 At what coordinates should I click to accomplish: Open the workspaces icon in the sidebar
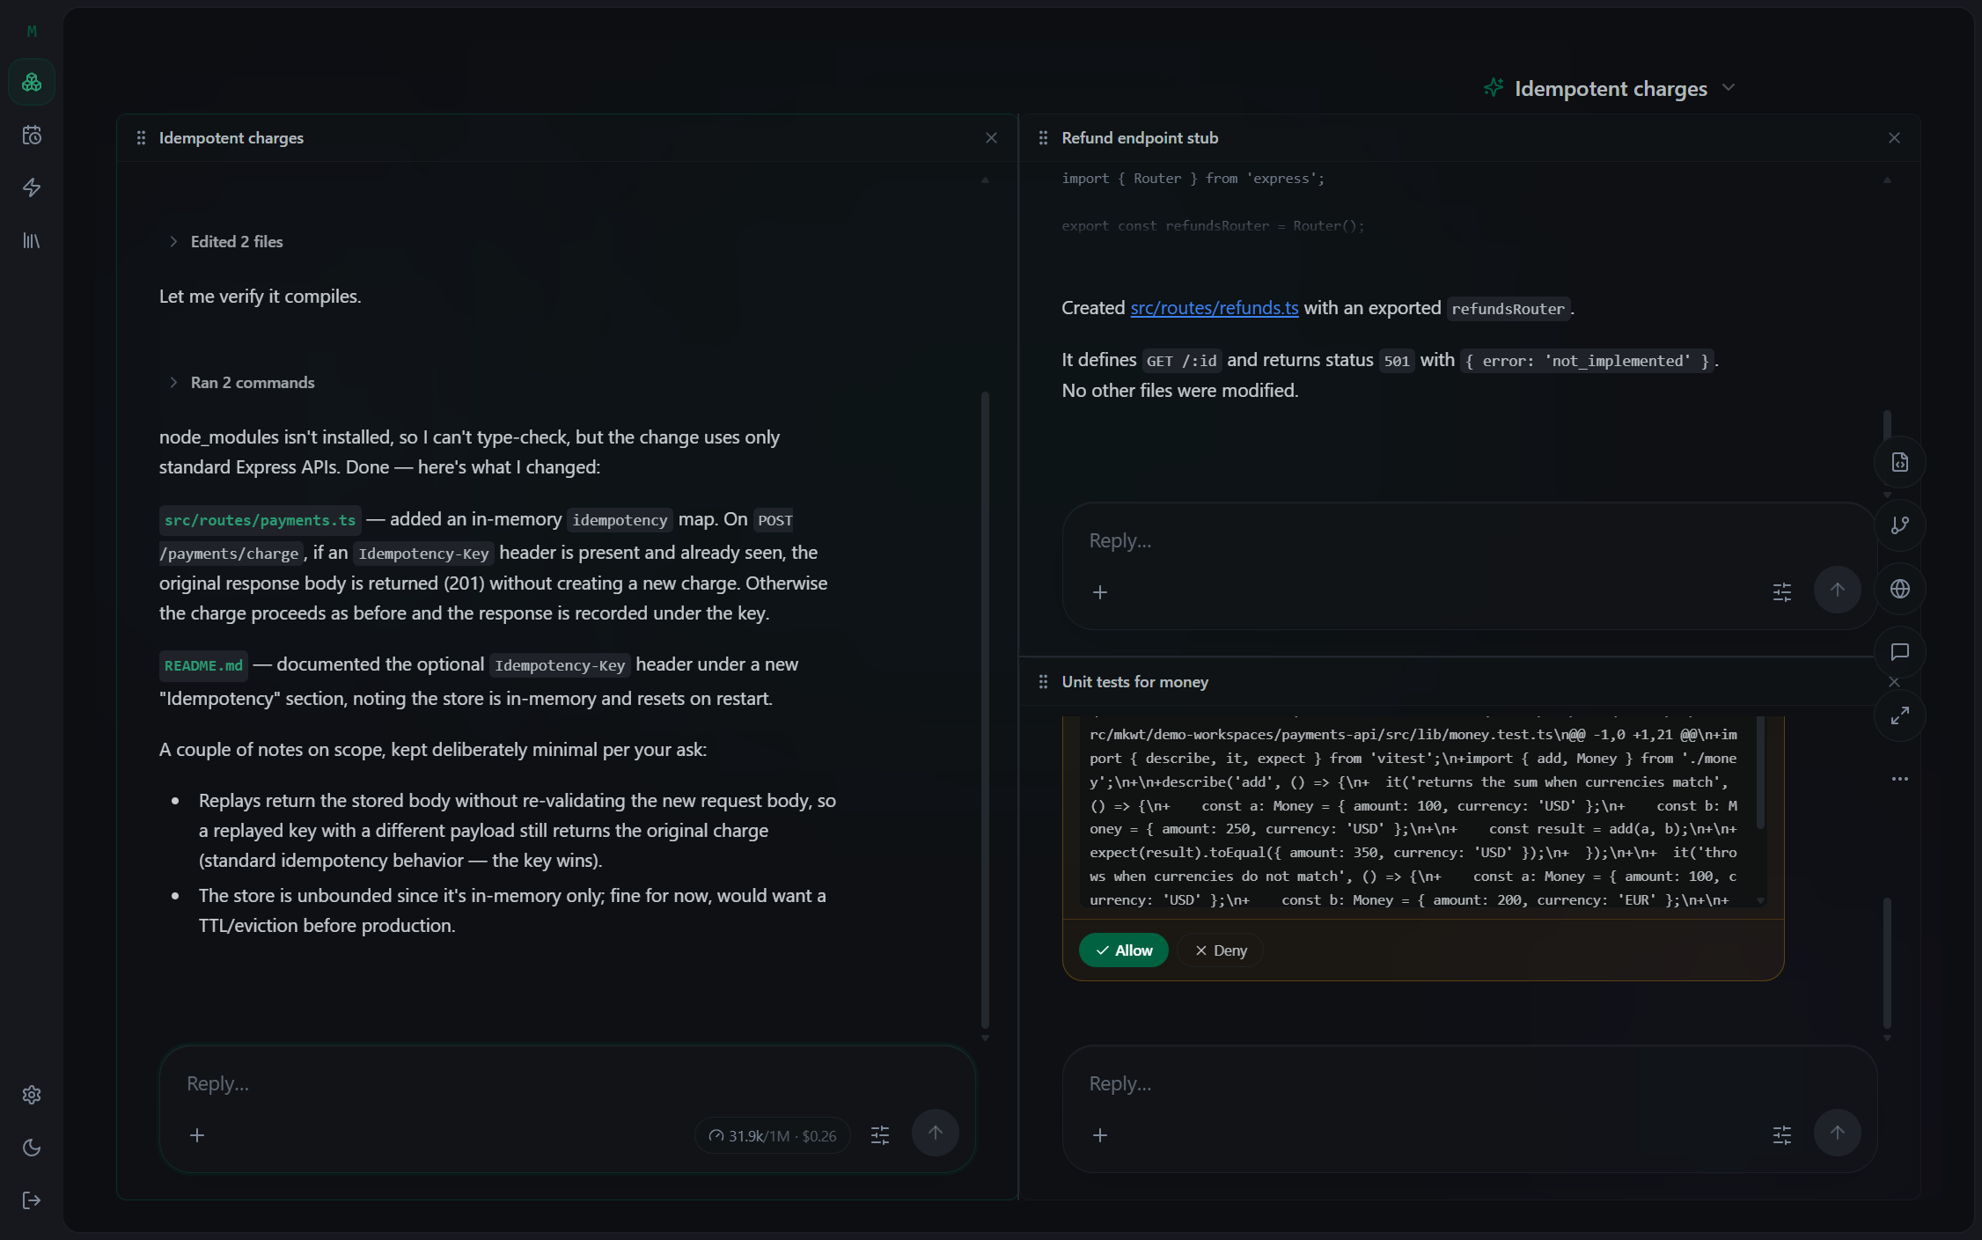(x=32, y=83)
